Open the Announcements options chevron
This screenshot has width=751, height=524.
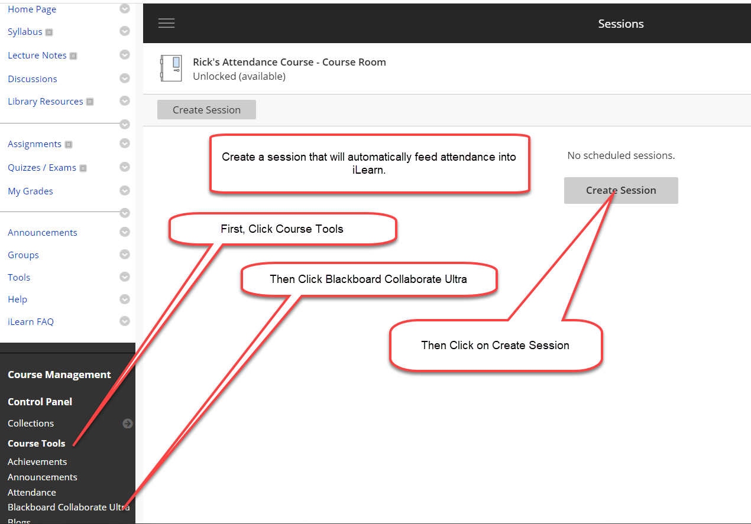tap(124, 232)
